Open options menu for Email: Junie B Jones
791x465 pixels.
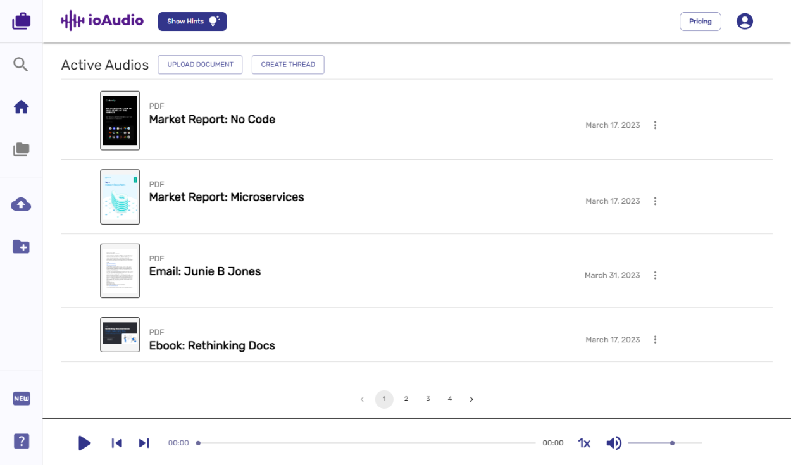(655, 275)
